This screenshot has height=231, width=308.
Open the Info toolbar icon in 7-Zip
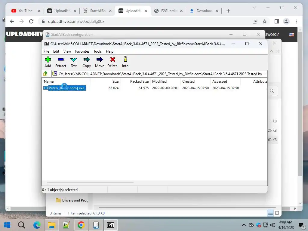(x=125, y=62)
